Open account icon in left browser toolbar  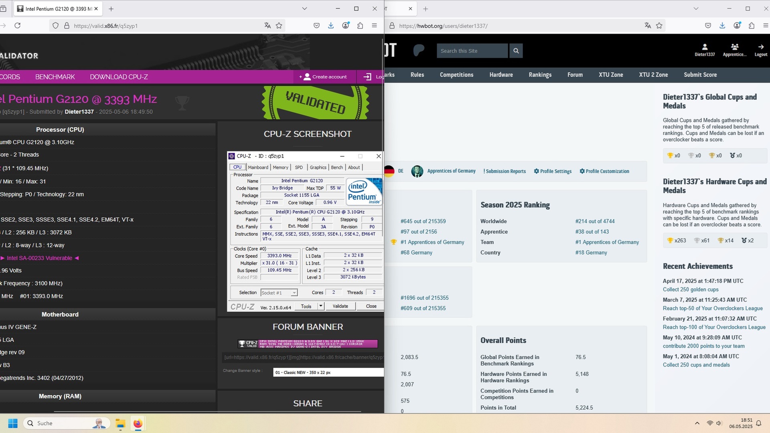(x=345, y=26)
